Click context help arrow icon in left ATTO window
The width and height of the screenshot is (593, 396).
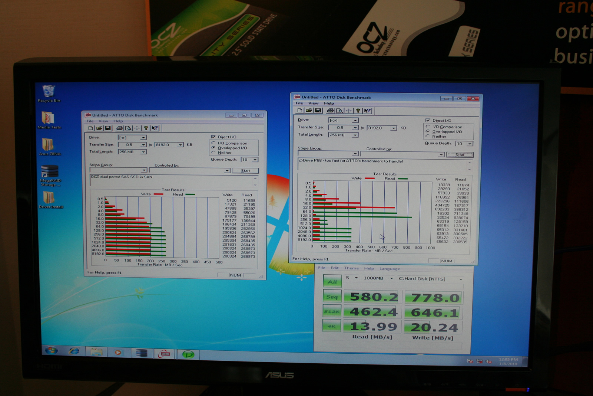[x=155, y=128]
